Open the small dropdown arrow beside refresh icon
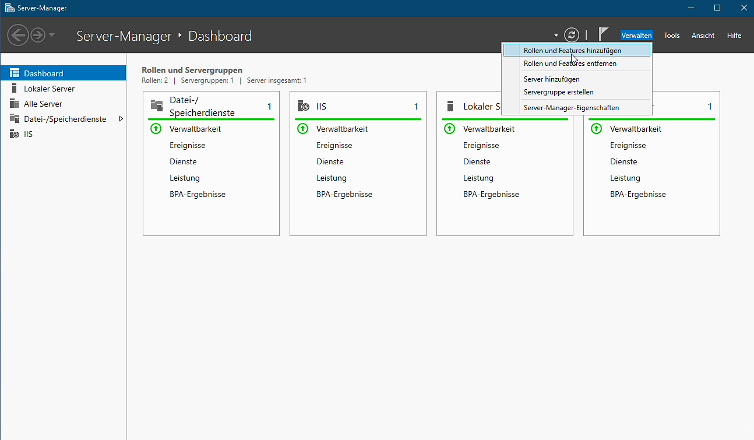This screenshot has width=754, height=440. click(x=556, y=36)
